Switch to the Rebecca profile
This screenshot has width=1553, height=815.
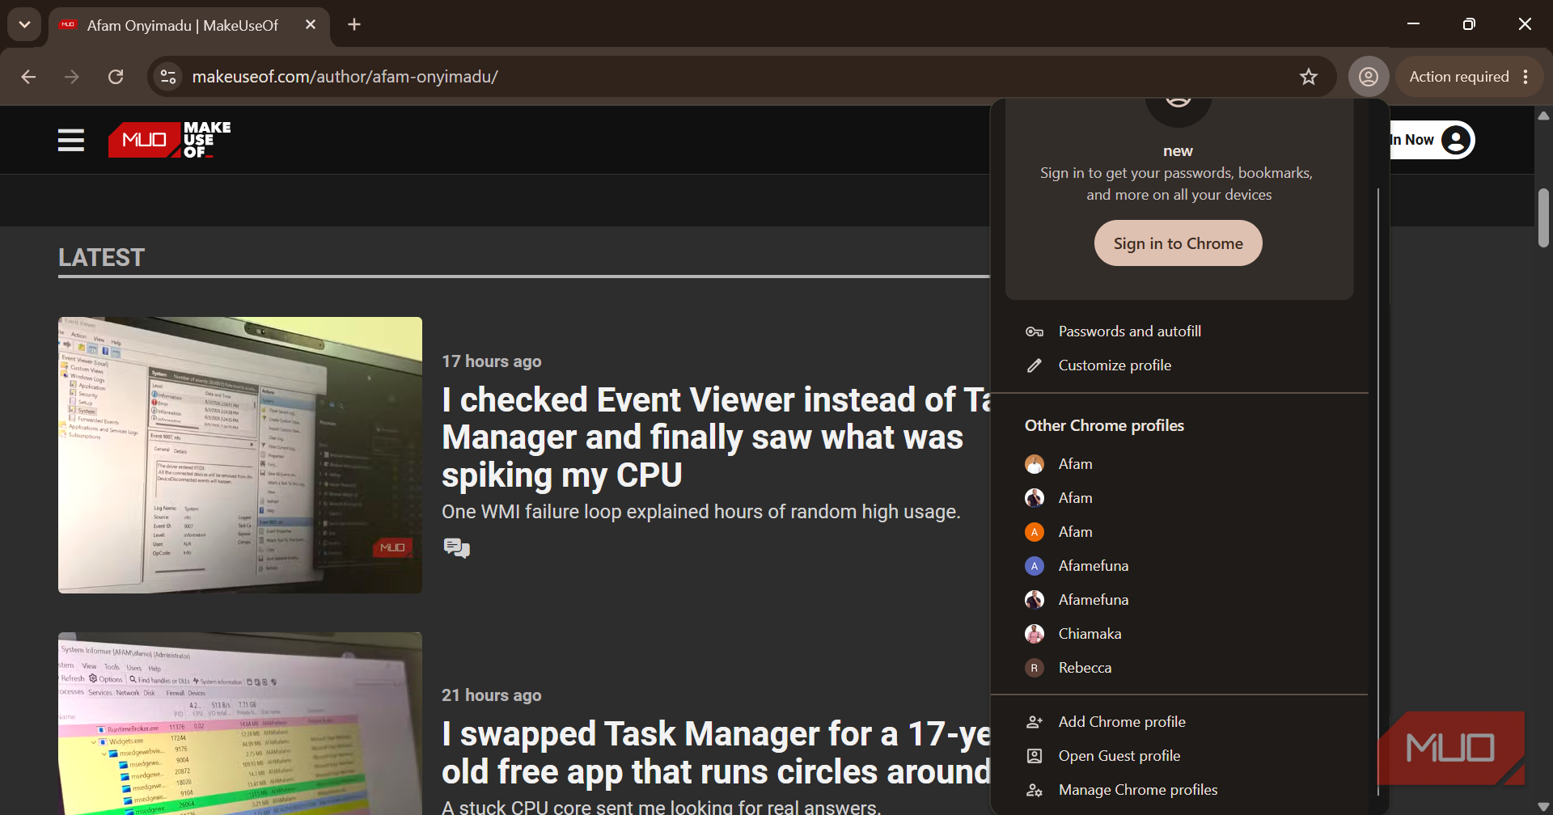coord(1179,668)
